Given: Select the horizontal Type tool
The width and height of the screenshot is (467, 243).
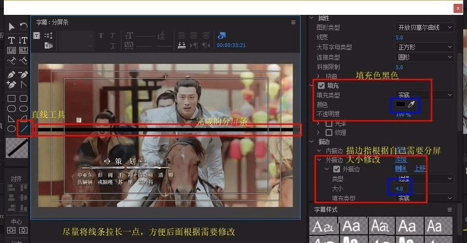Looking at the screenshot, I should click(12, 40).
